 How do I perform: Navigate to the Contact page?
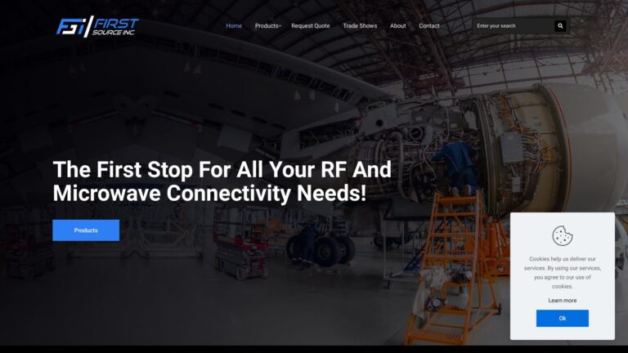click(429, 25)
